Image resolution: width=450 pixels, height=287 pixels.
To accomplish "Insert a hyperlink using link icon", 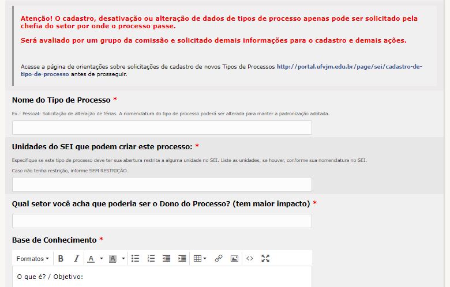I will (x=219, y=259).
